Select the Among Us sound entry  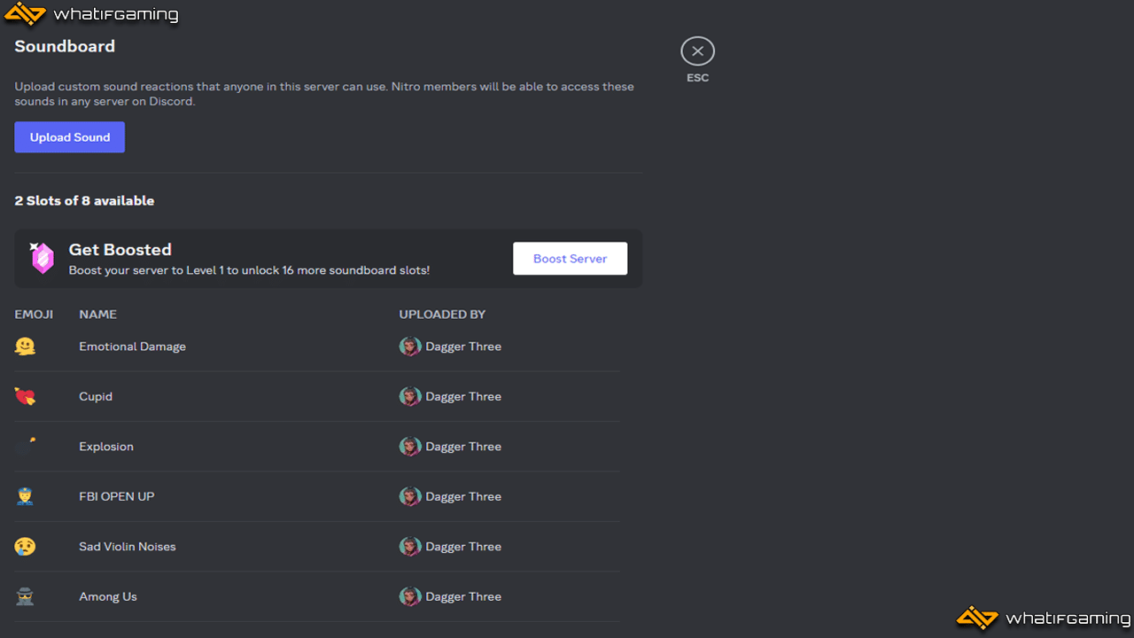108,596
